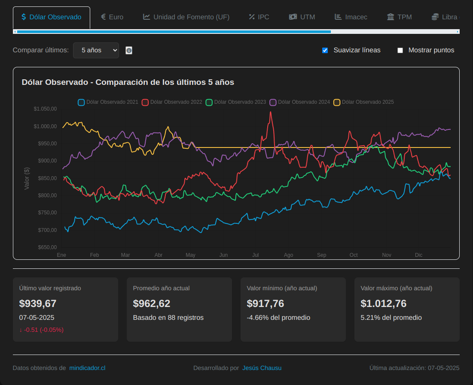Image resolution: width=473 pixels, height=385 pixels.
Task: Switch to the Euro tab
Action: [112, 17]
